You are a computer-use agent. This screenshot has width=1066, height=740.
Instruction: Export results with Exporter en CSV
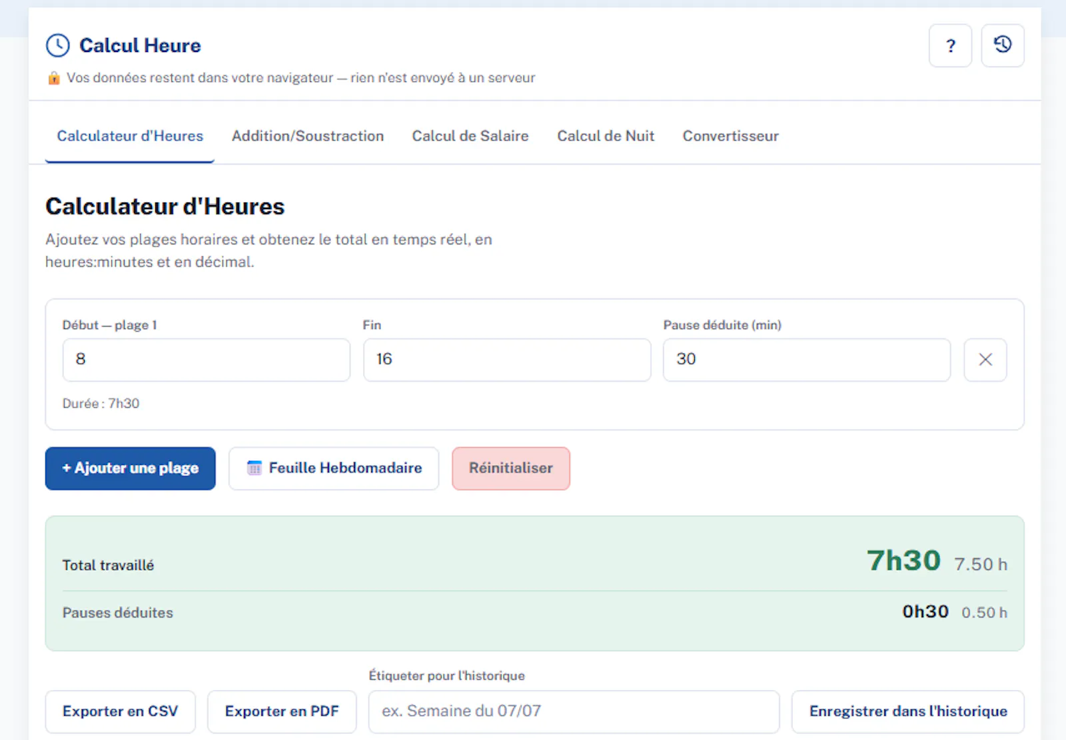pyautogui.click(x=121, y=711)
